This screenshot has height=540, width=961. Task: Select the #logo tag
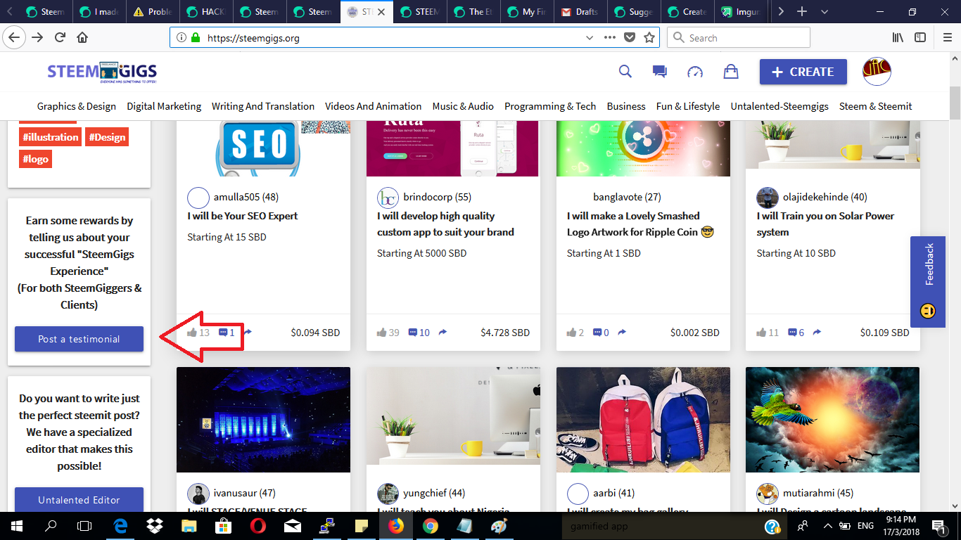pos(35,159)
